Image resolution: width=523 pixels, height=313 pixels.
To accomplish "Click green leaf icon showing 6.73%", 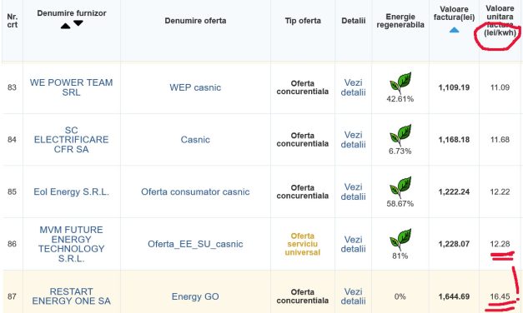I will point(400,135).
